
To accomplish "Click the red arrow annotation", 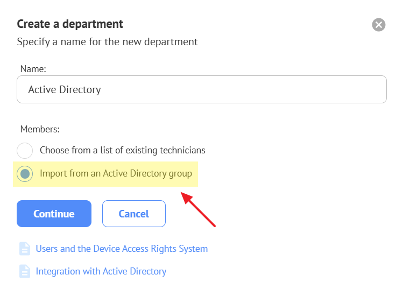I will point(199,209).
